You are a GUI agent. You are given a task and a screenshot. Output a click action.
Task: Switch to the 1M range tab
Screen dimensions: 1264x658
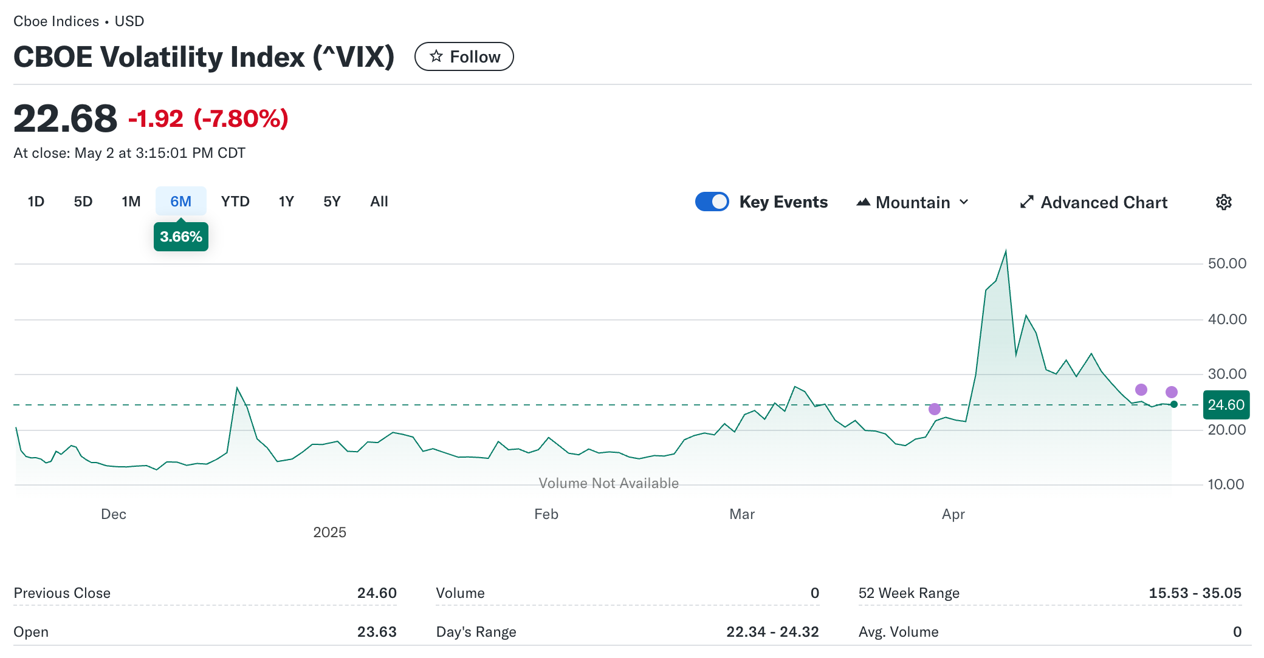tap(131, 202)
